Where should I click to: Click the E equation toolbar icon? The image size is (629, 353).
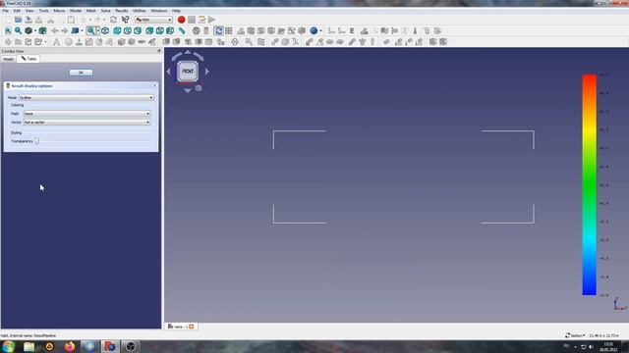pos(352,30)
